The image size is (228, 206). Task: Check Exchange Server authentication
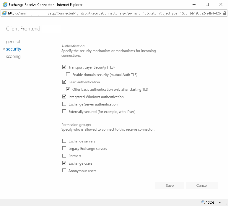tap(64, 104)
